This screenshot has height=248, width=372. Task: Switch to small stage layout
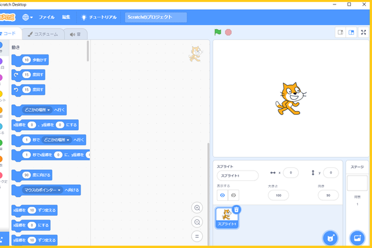pos(340,32)
